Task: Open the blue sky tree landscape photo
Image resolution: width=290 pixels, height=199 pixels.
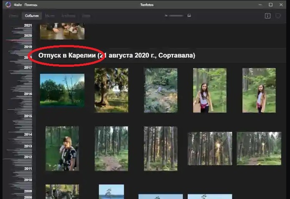Action: (x=62, y=90)
